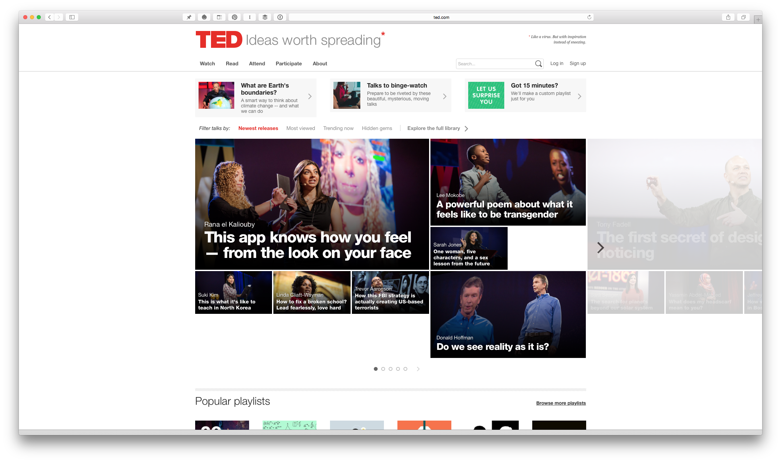This screenshot has height=462, width=781.
Task: Click the binge-watch promo thumbnail
Action: pyautogui.click(x=347, y=95)
